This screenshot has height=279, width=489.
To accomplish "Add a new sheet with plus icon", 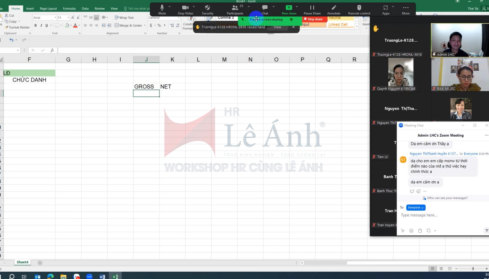I will click(40, 263).
